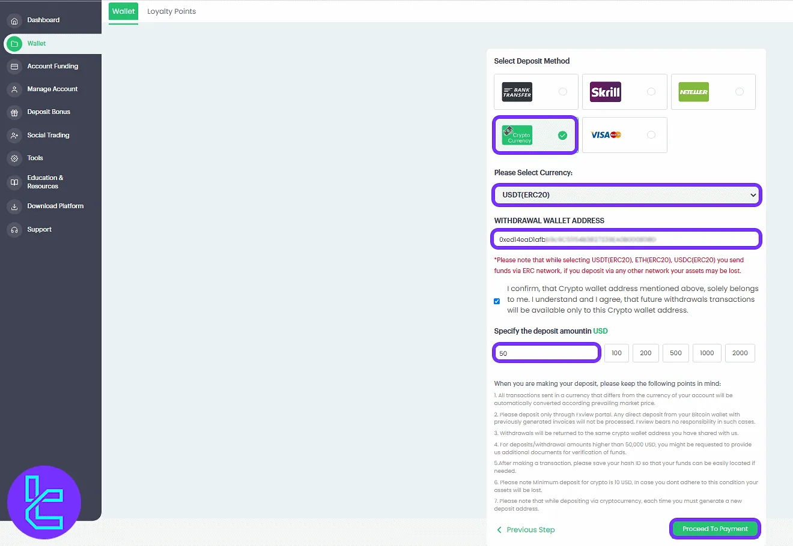This screenshot has width=793, height=546.
Task: Choose the 500 preset amount
Action: pos(676,353)
